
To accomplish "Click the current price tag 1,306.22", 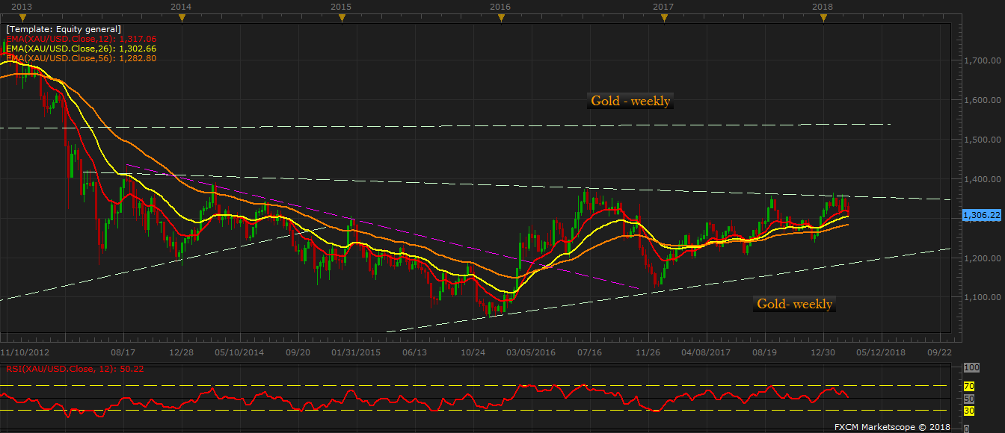I will tap(980, 215).
